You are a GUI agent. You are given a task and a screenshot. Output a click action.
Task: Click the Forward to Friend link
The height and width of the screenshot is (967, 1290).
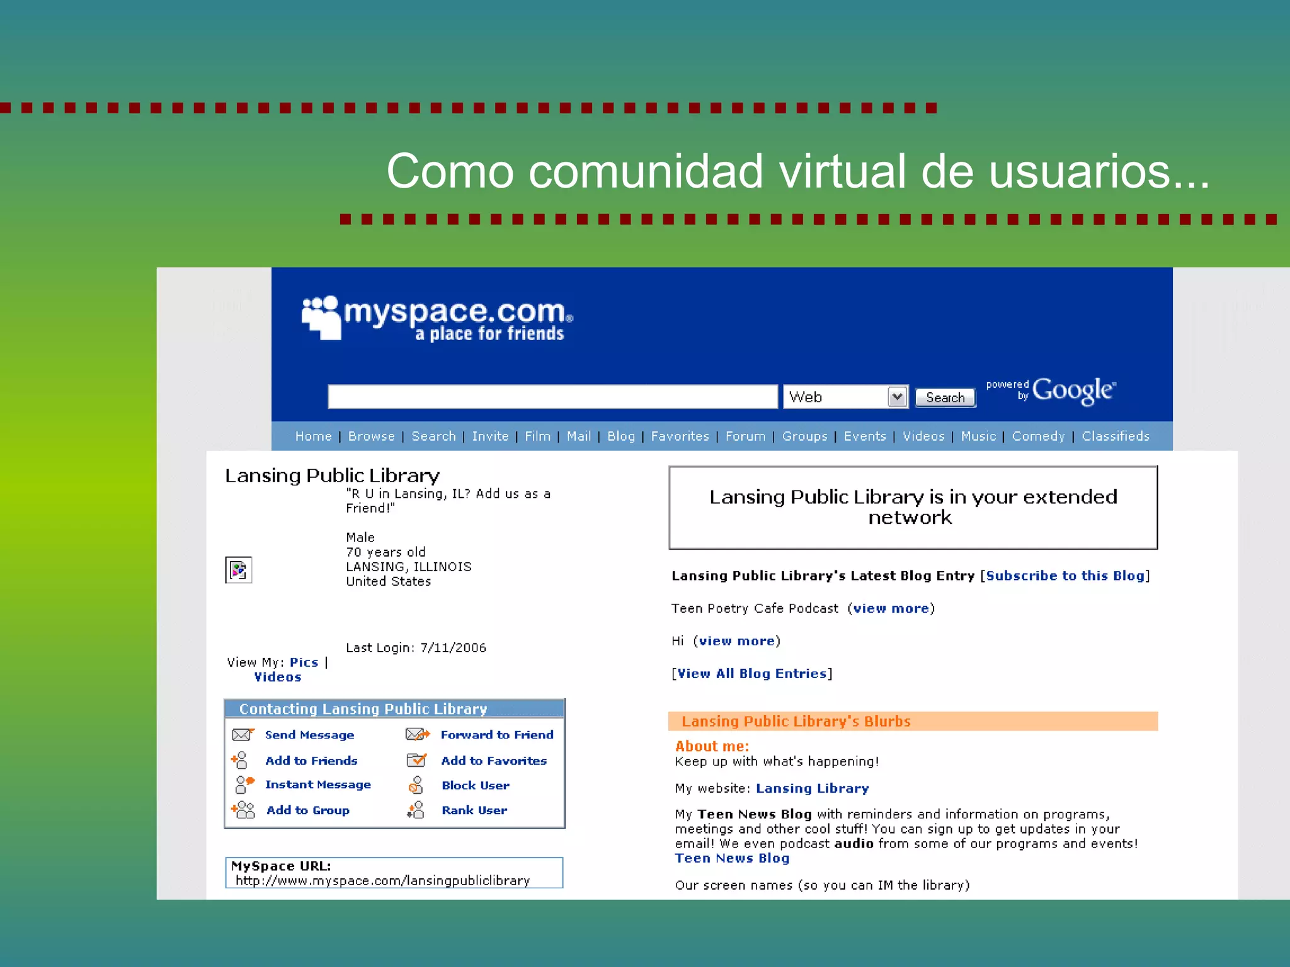click(x=497, y=735)
